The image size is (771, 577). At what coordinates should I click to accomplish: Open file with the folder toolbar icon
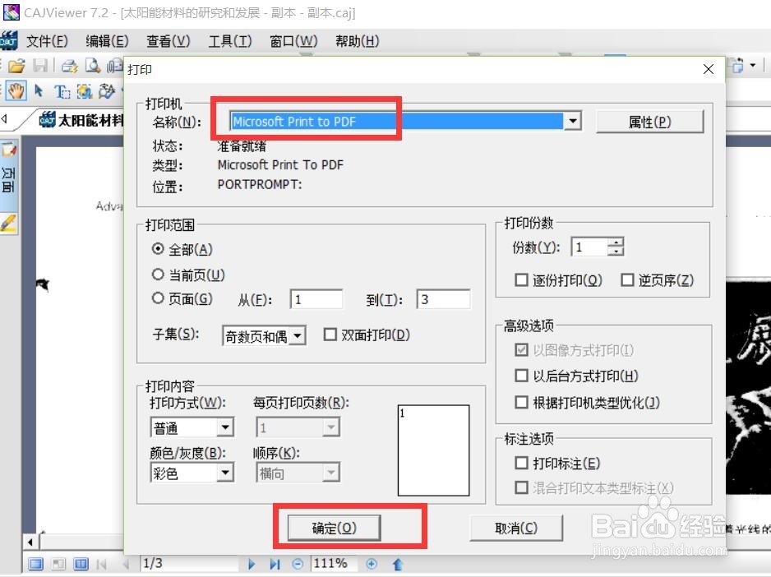coord(16,66)
